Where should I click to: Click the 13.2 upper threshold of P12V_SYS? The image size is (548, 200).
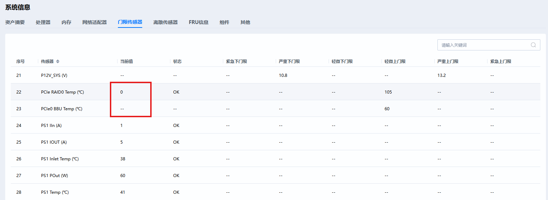(x=442, y=75)
